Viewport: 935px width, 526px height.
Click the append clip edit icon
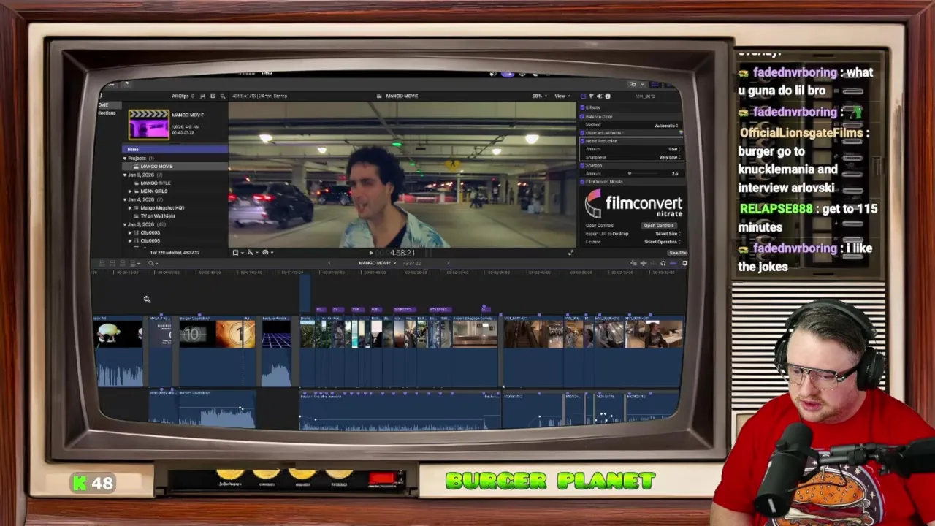pyautogui.click(x=123, y=263)
